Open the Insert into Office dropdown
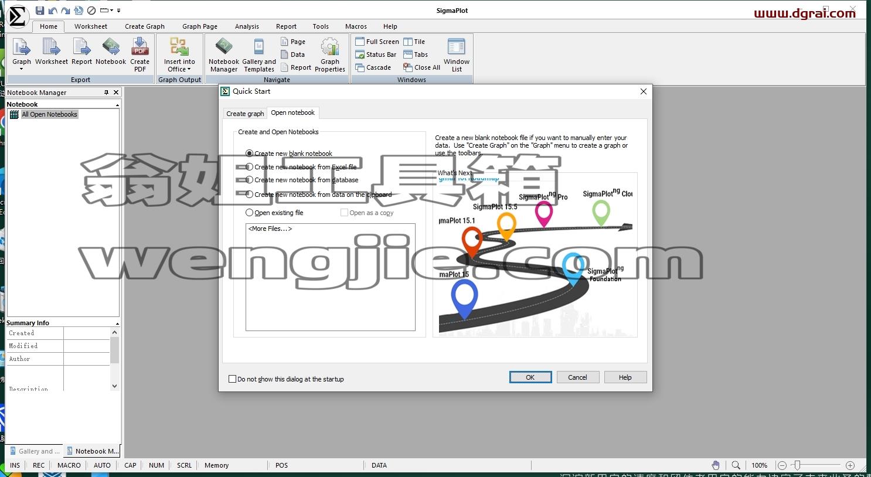The image size is (871, 477). (x=179, y=54)
